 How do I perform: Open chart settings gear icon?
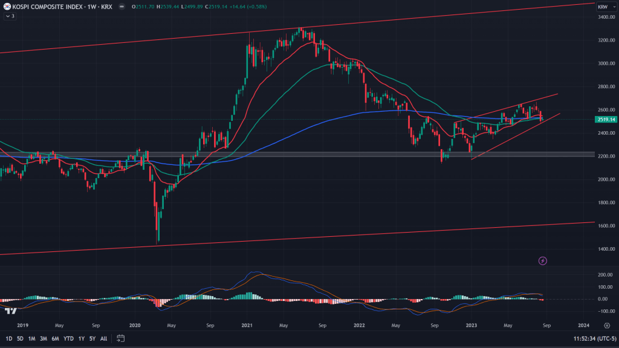(x=606, y=325)
